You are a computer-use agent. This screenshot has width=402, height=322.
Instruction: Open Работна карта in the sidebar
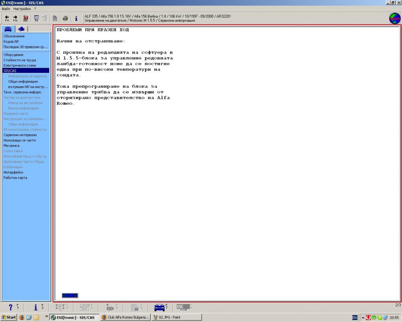tap(15, 178)
